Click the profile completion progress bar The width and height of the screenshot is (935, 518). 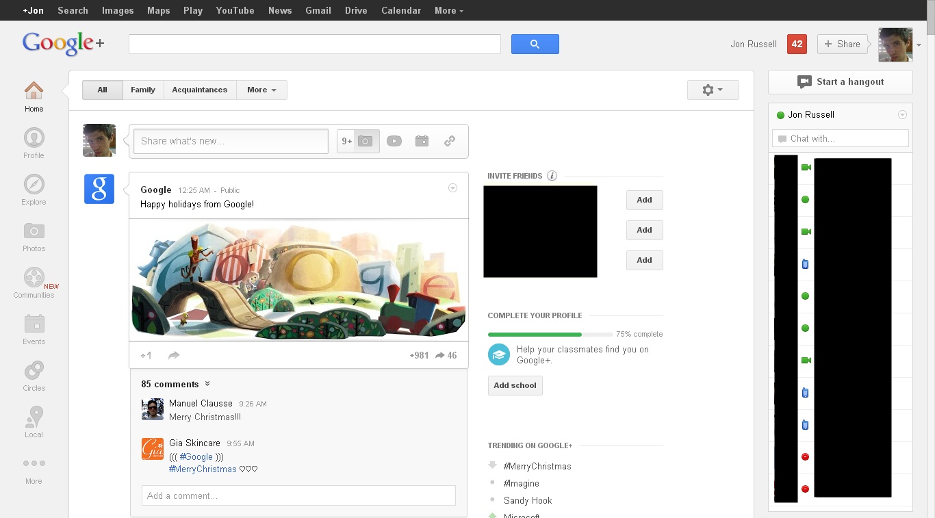pos(550,335)
